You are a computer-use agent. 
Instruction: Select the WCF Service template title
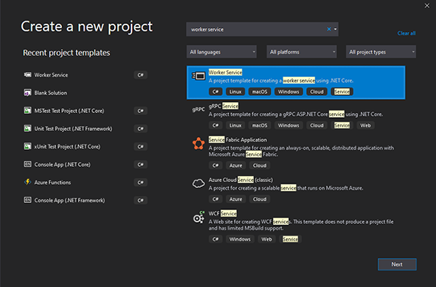coord(223,213)
